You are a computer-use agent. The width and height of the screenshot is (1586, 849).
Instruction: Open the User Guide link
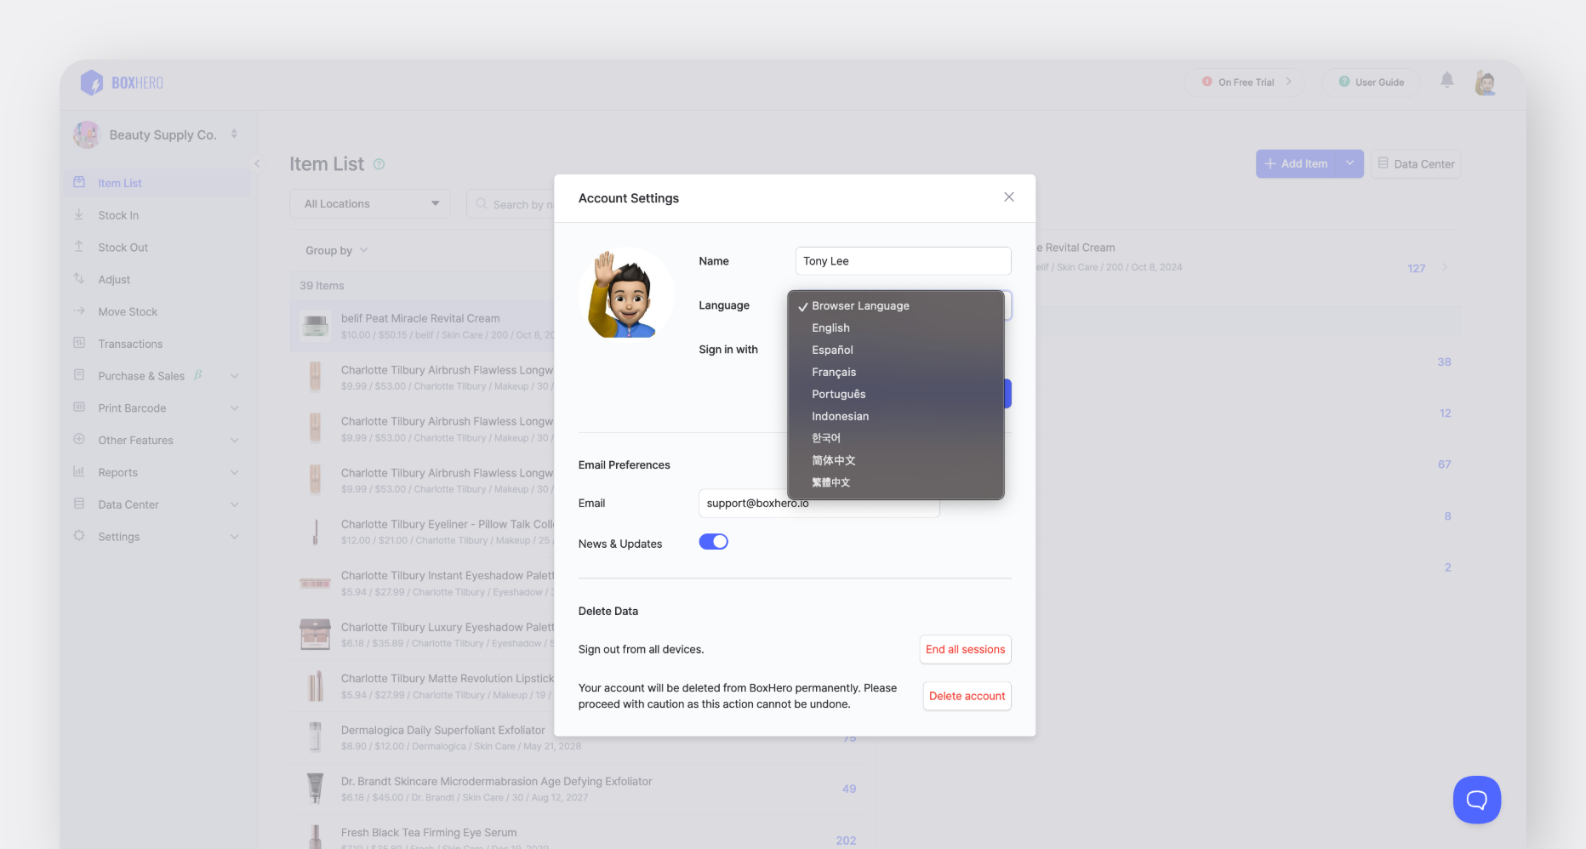click(1371, 83)
